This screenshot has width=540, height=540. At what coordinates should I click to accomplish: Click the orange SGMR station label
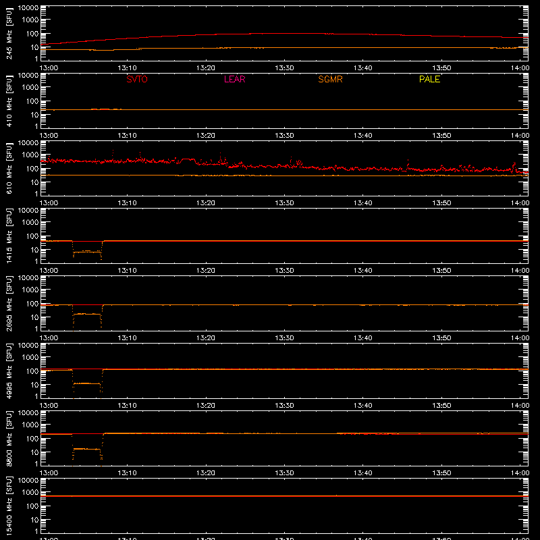[x=330, y=79]
